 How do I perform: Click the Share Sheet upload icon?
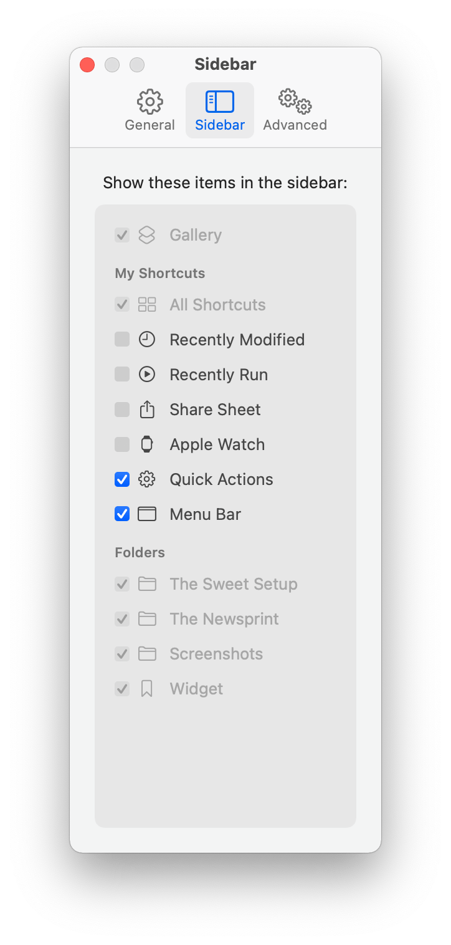[x=147, y=410]
